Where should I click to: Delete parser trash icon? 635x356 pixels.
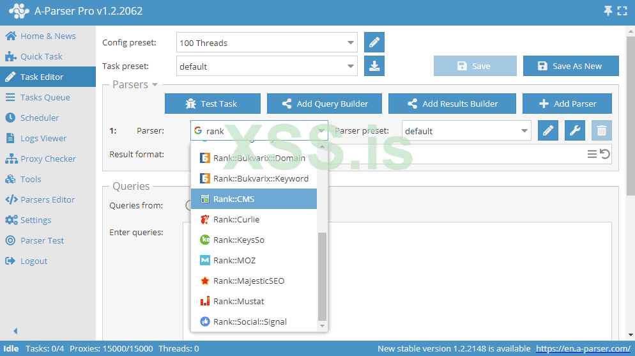click(x=601, y=130)
